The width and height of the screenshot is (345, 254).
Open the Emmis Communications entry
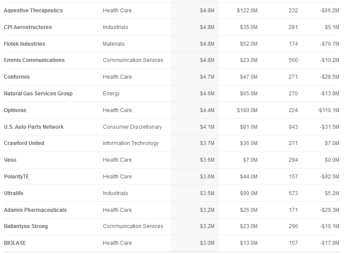point(34,60)
